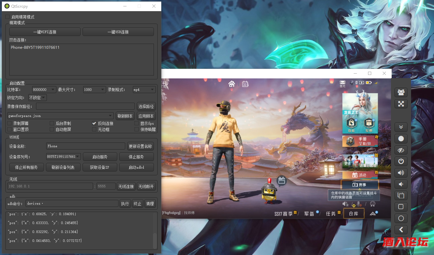
Task: Click the power button icon in the side toolbar
Action: [x=401, y=161]
